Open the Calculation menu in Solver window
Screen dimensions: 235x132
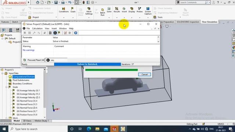click(x=37, y=29)
